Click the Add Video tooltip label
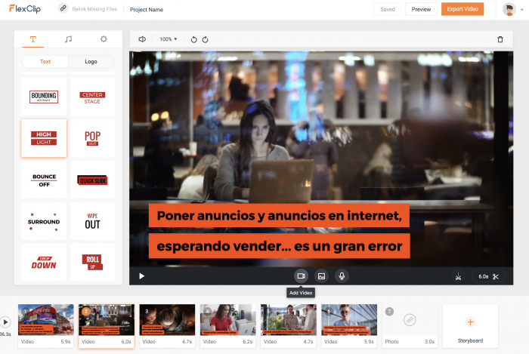 click(301, 293)
